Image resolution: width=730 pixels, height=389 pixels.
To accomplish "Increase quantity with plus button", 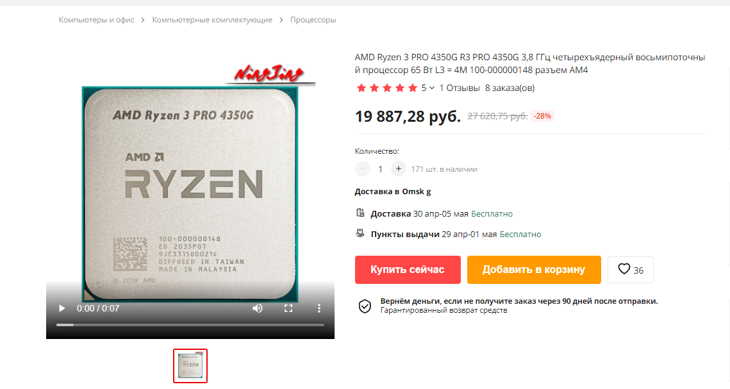I will (399, 169).
